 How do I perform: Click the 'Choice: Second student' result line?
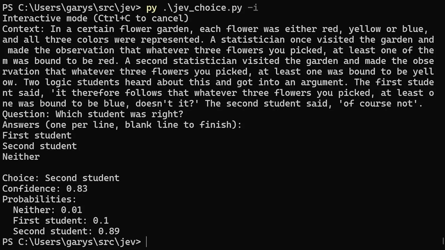[x=61, y=178]
